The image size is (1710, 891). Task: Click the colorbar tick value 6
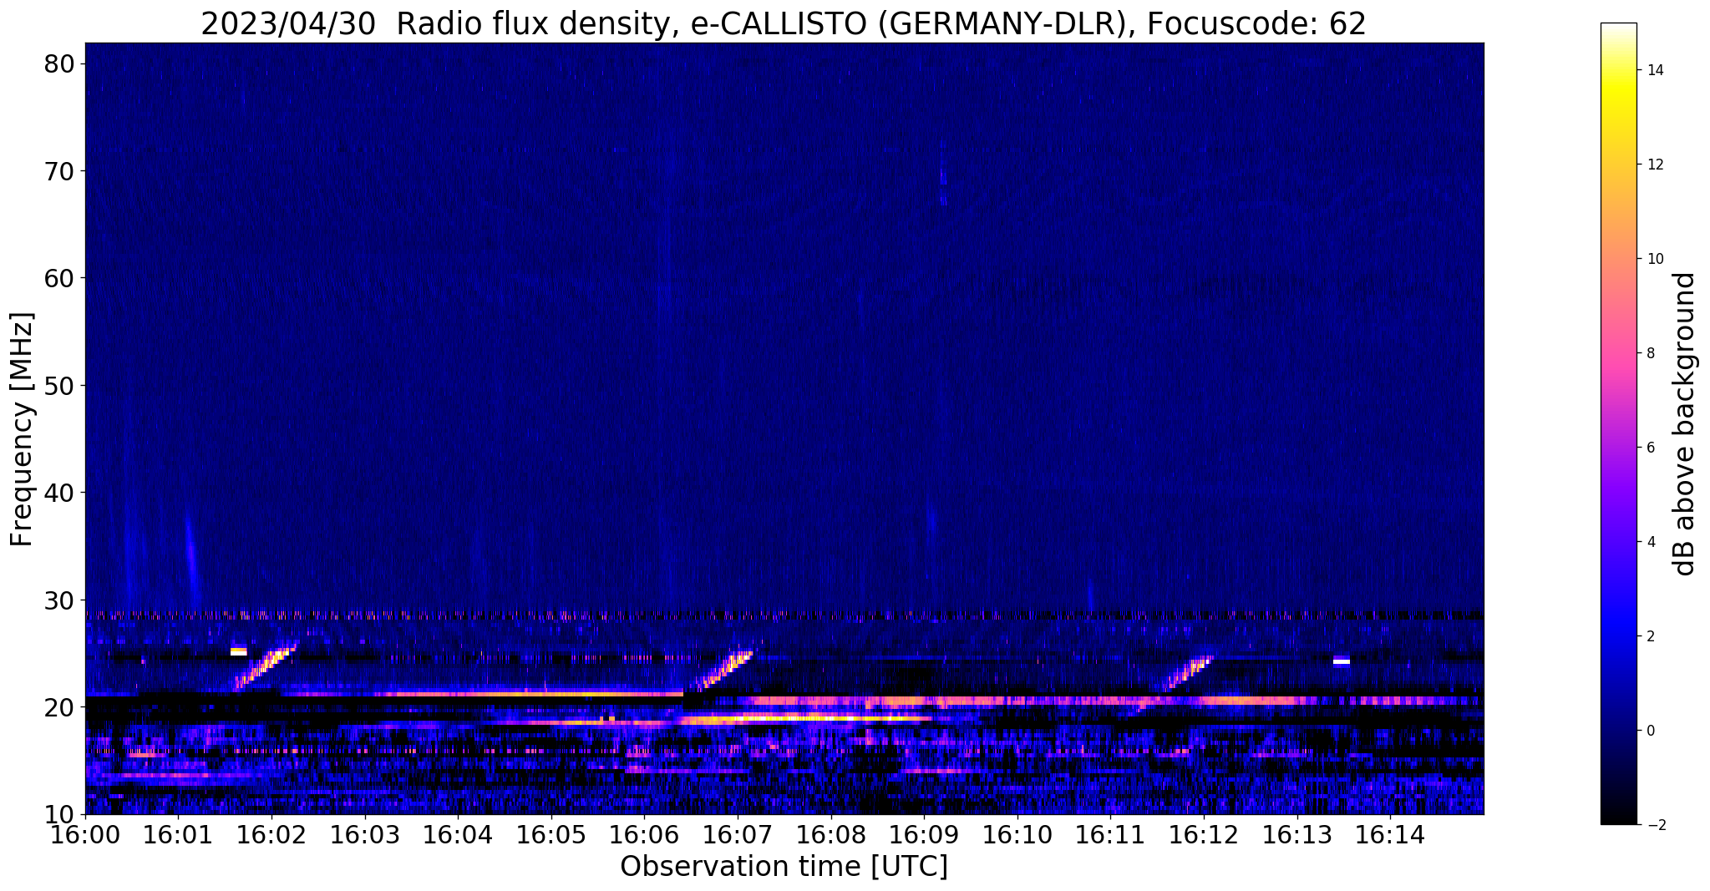click(1651, 448)
